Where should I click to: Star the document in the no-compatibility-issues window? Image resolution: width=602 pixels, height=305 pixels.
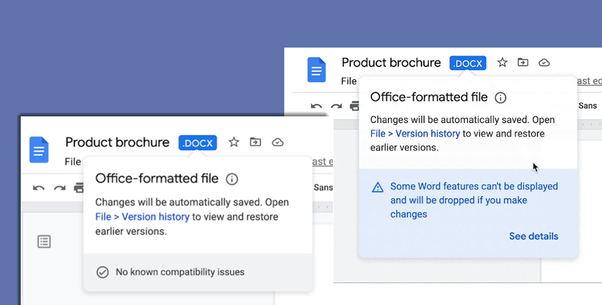[x=234, y=142]
